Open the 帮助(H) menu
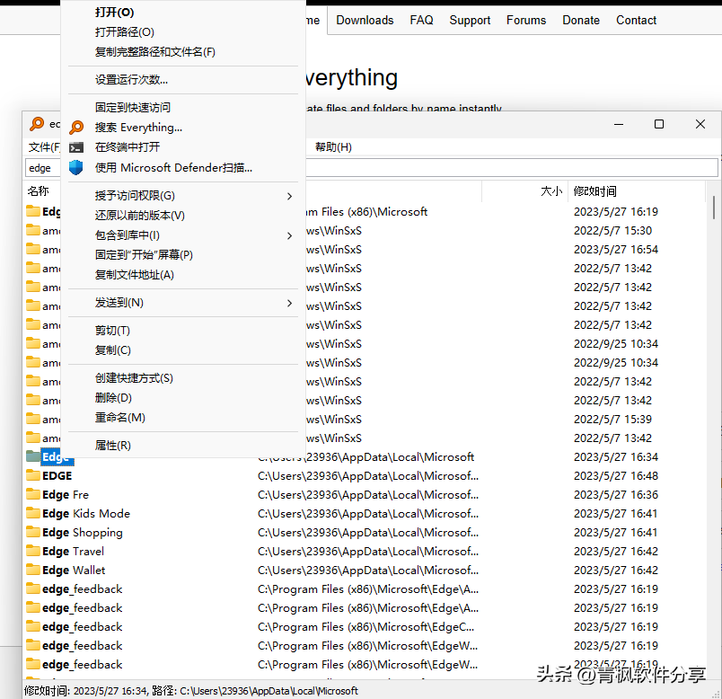The width and height of the screenshot is (722, 699). click(333, 147)
